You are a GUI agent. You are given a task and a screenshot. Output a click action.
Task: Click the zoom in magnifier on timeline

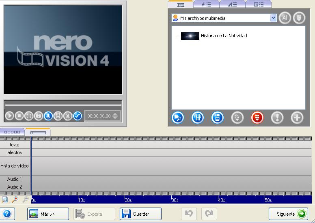click(15, 199)
